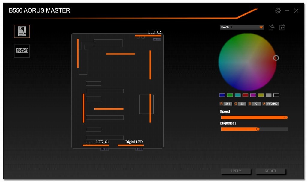Click the LED_C2 header strip
The height and width of the screenshot is (182, 307).
[x=148, y=36]
